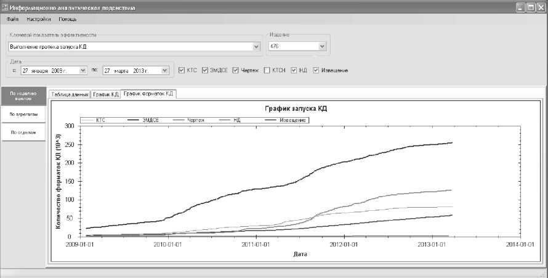Enable the КТСН checkbox
Image resolution: width=548 pixels, height=278 pixels.
pos(267,70)
